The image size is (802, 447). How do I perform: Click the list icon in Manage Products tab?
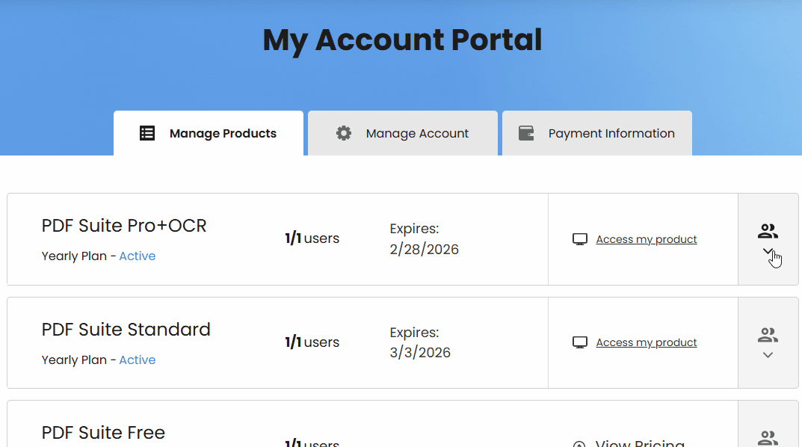147,134
